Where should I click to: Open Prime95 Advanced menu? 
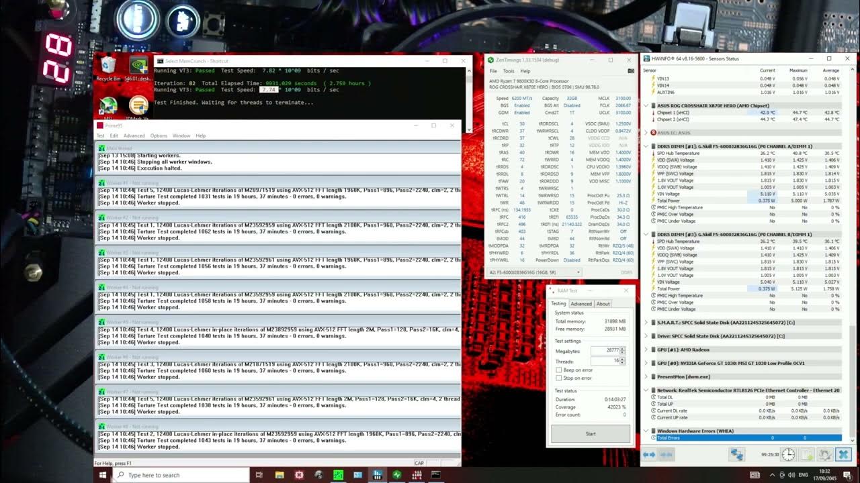click(x=134, y=136)
